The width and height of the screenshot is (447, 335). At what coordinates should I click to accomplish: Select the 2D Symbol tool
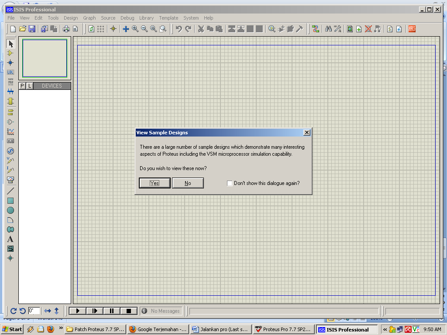tap(10, 249)
